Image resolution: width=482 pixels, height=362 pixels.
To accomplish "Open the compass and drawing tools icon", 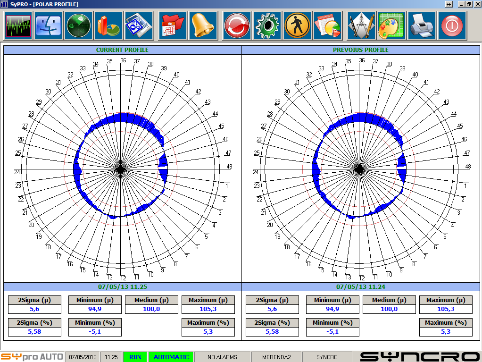I will (361, 25).
